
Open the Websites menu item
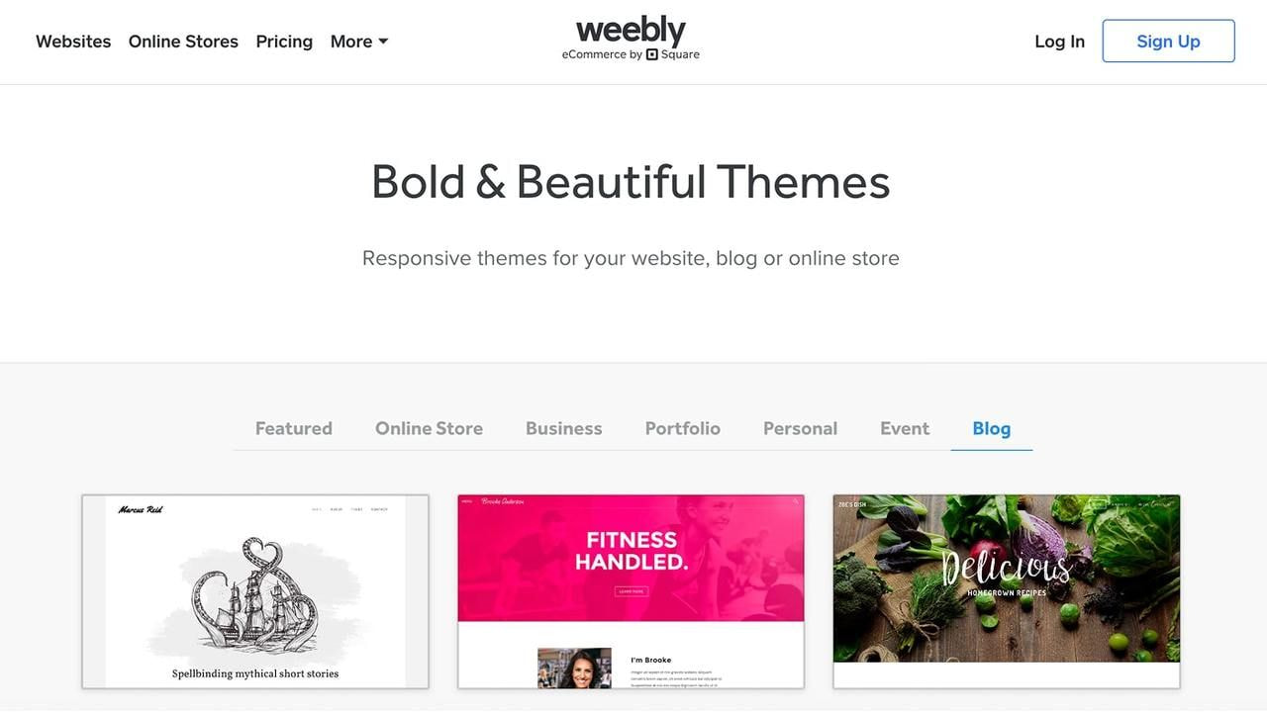tap(73, 42)
